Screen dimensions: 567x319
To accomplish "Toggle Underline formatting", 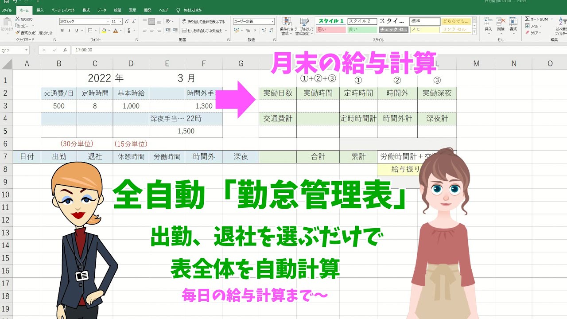I will (x=76, y=31).
